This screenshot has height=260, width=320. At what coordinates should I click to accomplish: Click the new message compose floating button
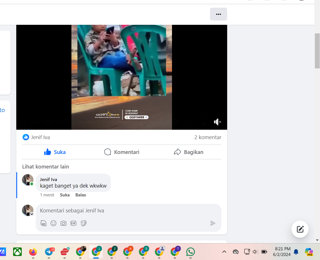[x=300, y=229]
